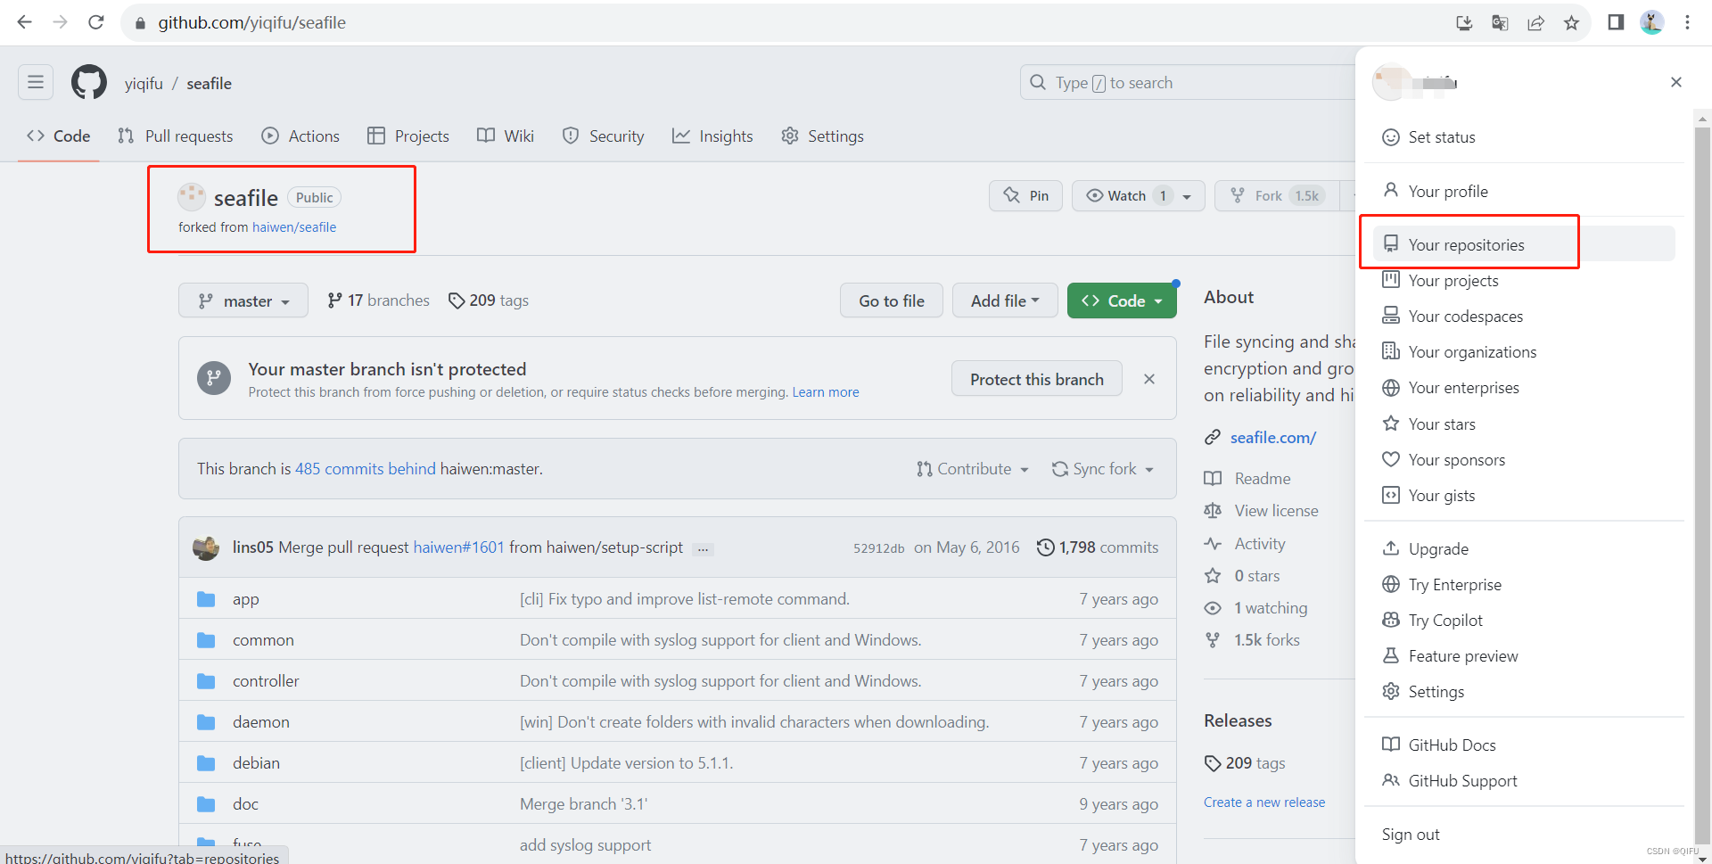The width and height of the screenshot is (1712, 864).
Task: Click the Protect this branch button
Action: coord(1036,378)
